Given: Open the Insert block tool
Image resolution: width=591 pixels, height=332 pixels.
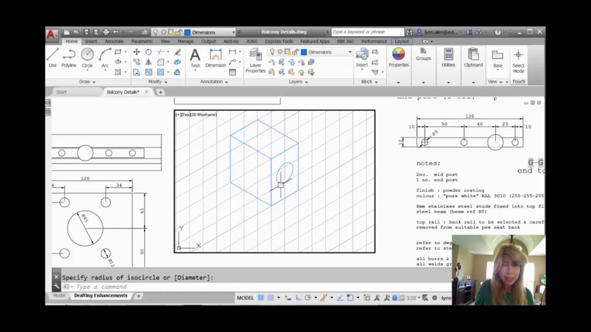Looking at the screenshot, I should (362, 58).
